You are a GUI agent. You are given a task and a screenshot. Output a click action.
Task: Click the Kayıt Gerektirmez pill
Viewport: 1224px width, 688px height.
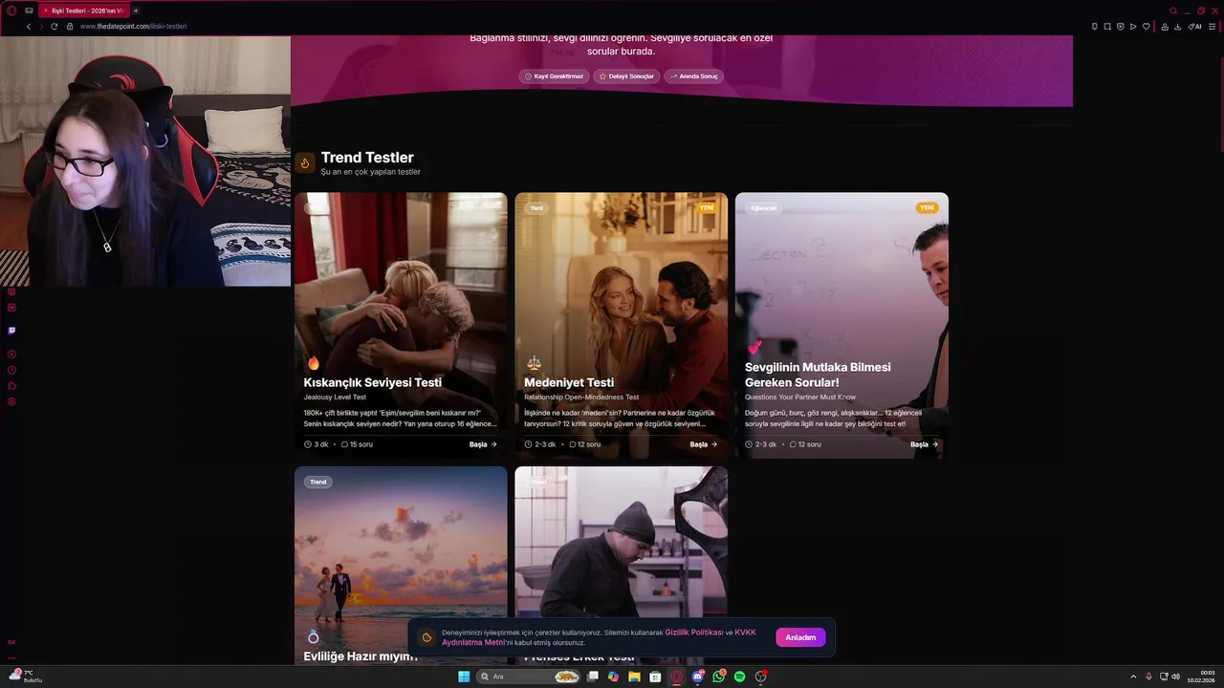[555, 76]
